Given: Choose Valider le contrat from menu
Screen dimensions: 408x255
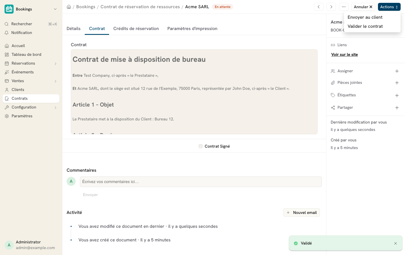Looking at the screenshot, I should point(372,26).
